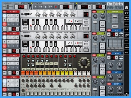Increase tempo with the plus button
The image size is (131, 98).
pos(26,7)
